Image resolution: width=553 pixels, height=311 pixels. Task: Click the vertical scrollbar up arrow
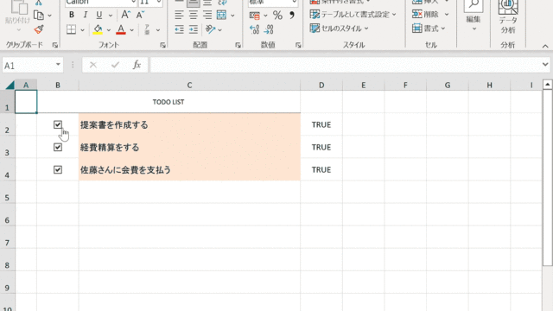547,85
